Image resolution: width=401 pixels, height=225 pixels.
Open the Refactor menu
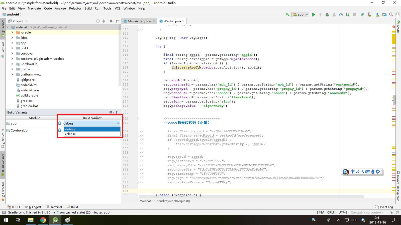pos(75,8)
